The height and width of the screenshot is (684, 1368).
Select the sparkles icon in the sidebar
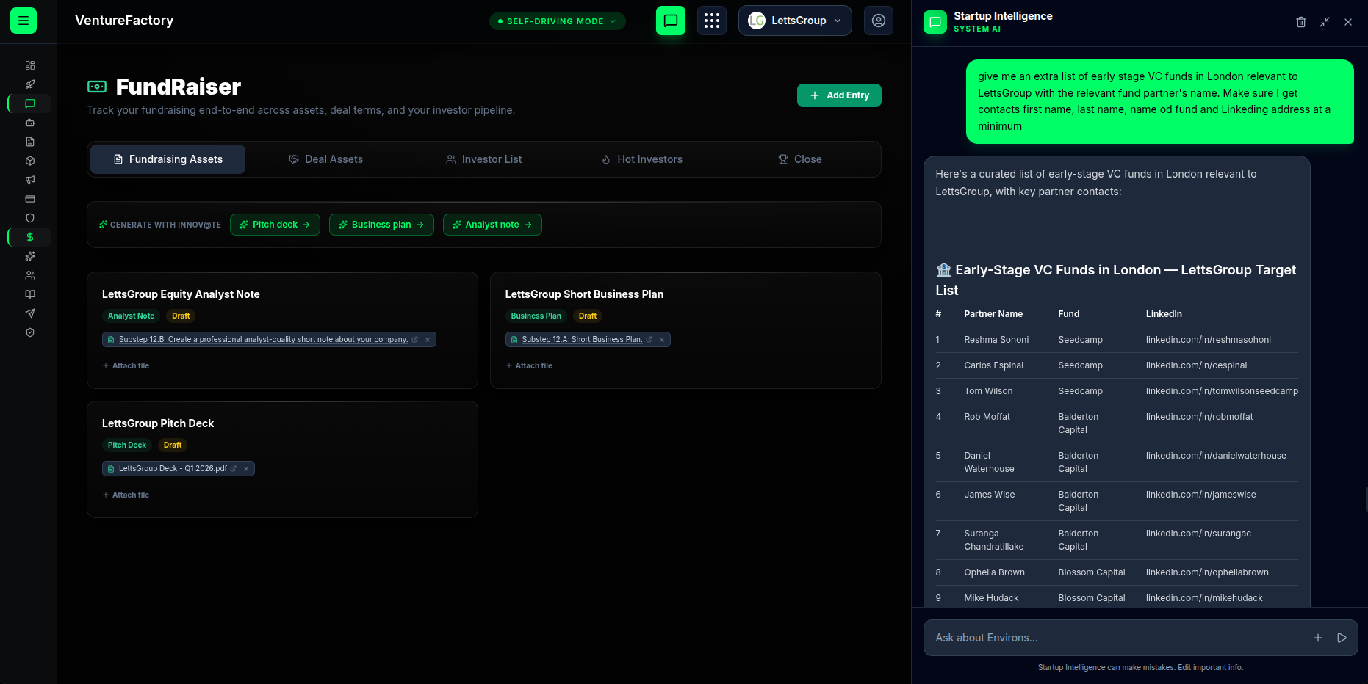pos(30,256)
